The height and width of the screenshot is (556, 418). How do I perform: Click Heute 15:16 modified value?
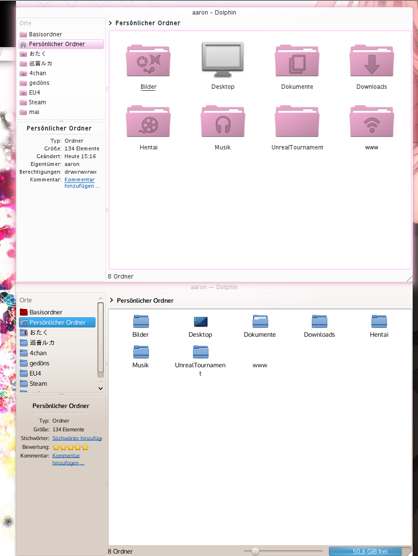click(x=80, y=156)
